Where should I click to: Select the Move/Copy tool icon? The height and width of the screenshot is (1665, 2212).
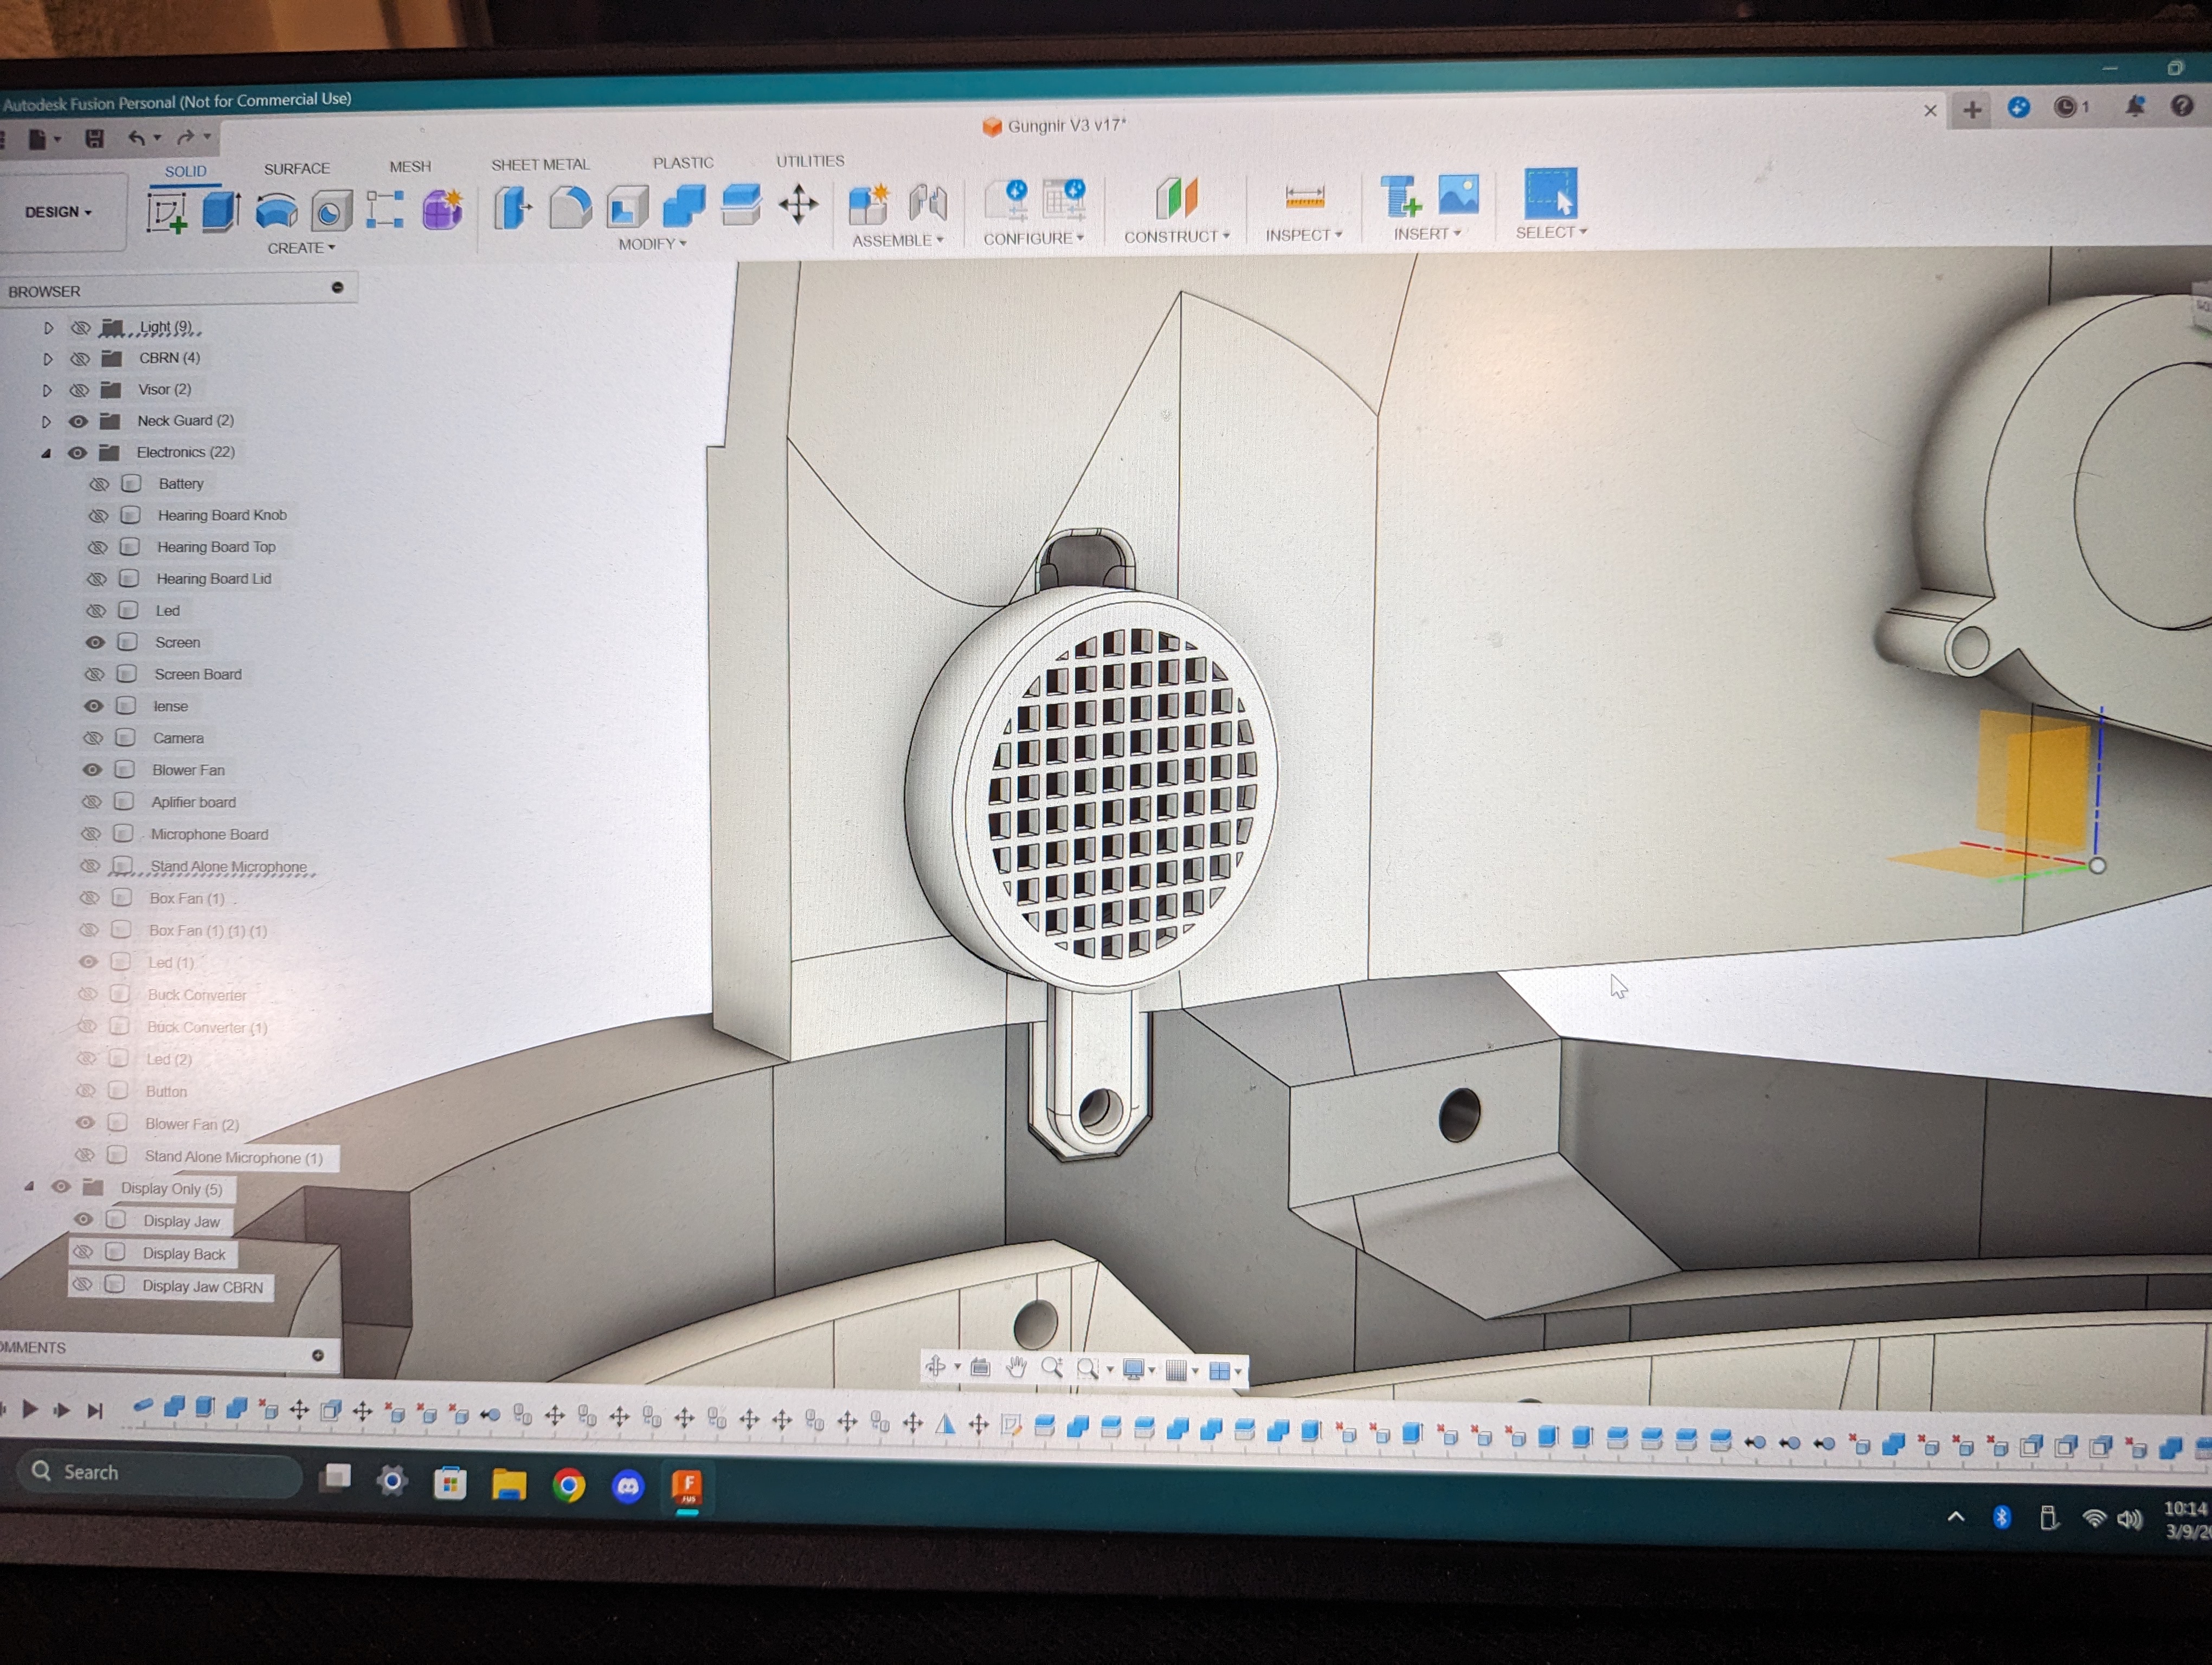pyautogui.click(x=799, y=205)
